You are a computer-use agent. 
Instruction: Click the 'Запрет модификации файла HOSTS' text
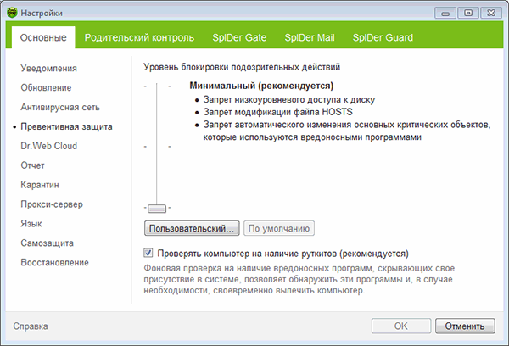click(x=278, y=112)
